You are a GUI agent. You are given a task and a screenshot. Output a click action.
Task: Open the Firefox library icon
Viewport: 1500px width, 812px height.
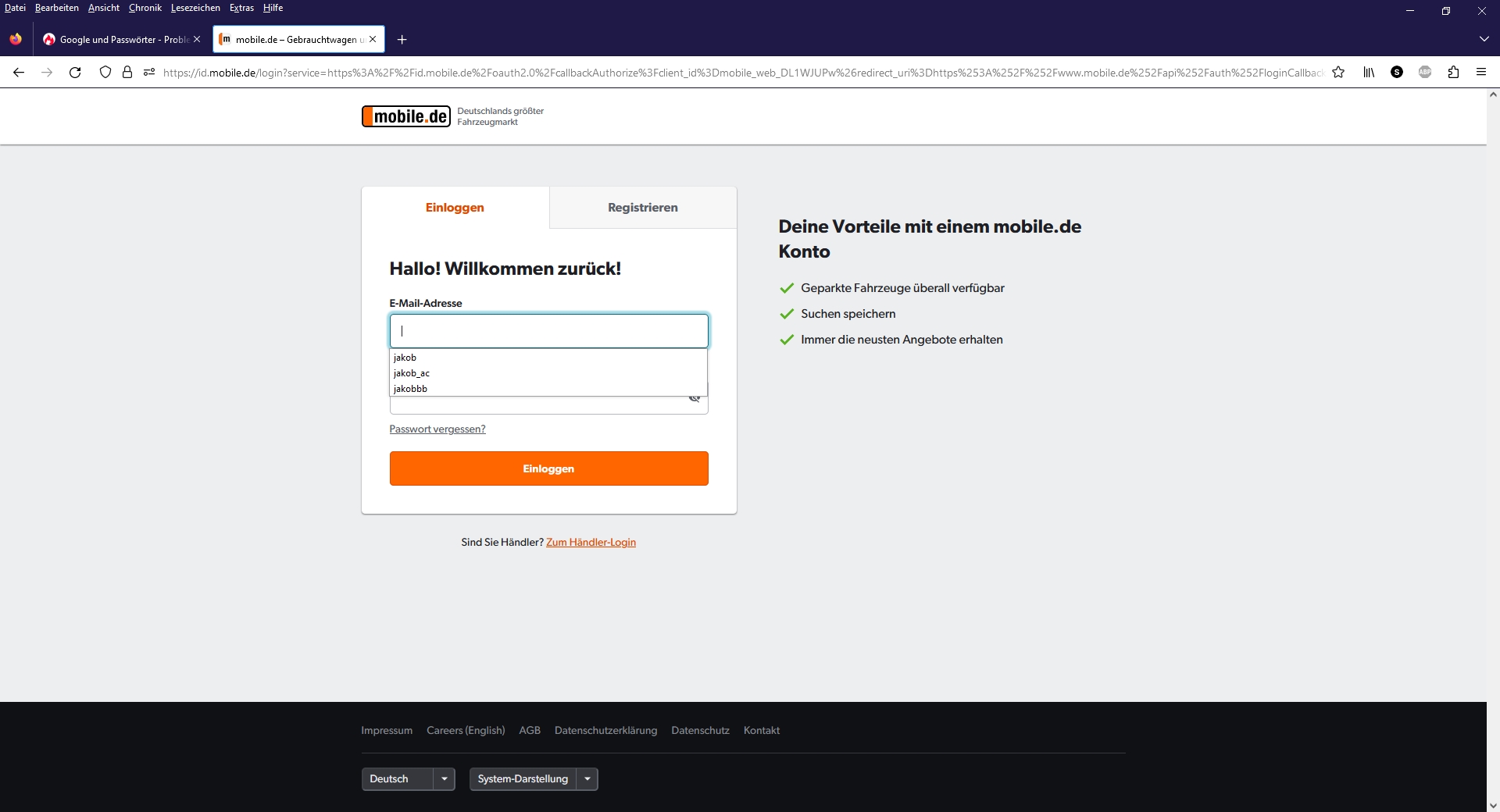pyautogui.click(x=1369, y=73)
